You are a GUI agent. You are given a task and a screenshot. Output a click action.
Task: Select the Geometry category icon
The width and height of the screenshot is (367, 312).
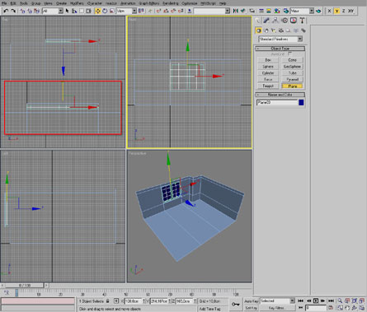(x=258, y=30)
